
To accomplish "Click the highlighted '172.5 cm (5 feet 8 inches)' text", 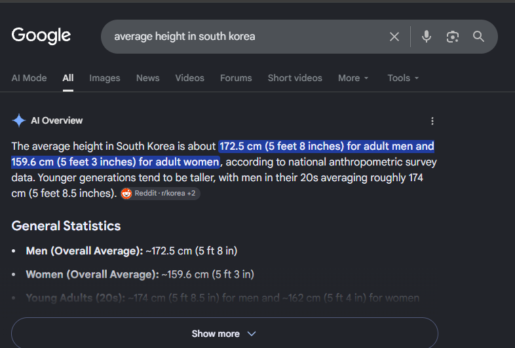I will pyautogui.click(x=282, y=147).
